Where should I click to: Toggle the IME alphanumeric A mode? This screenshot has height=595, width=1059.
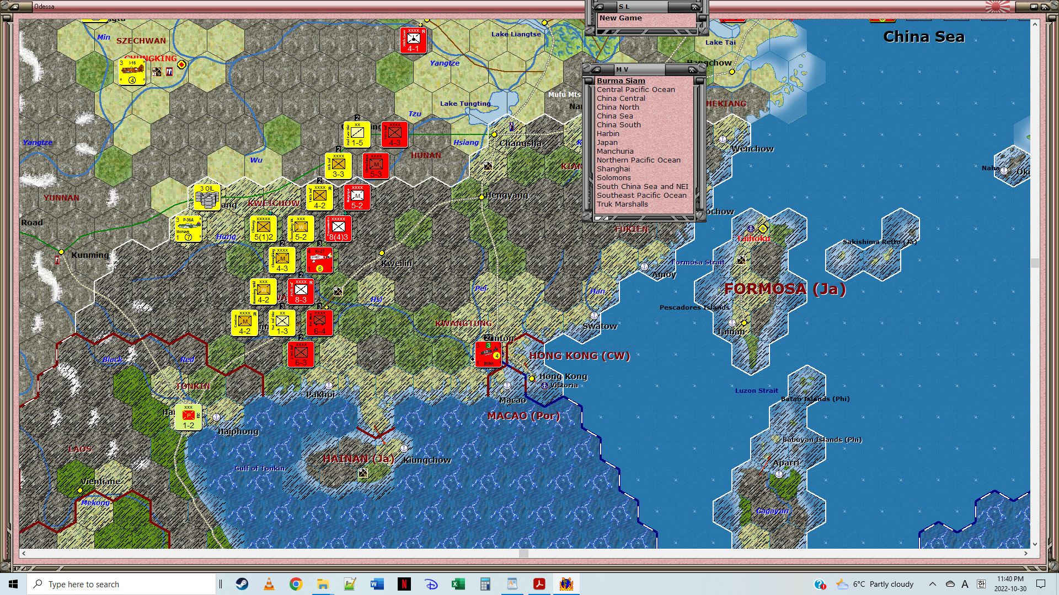(965, 584)
